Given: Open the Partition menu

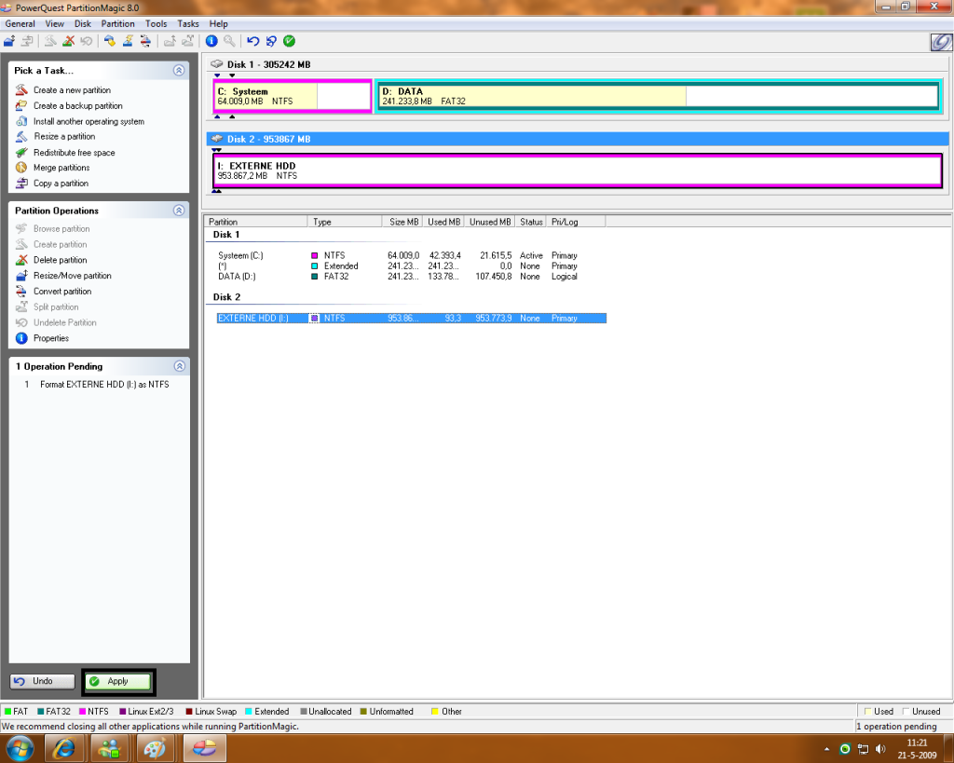Looking at the screenshot, I should (x=118, y=23).
